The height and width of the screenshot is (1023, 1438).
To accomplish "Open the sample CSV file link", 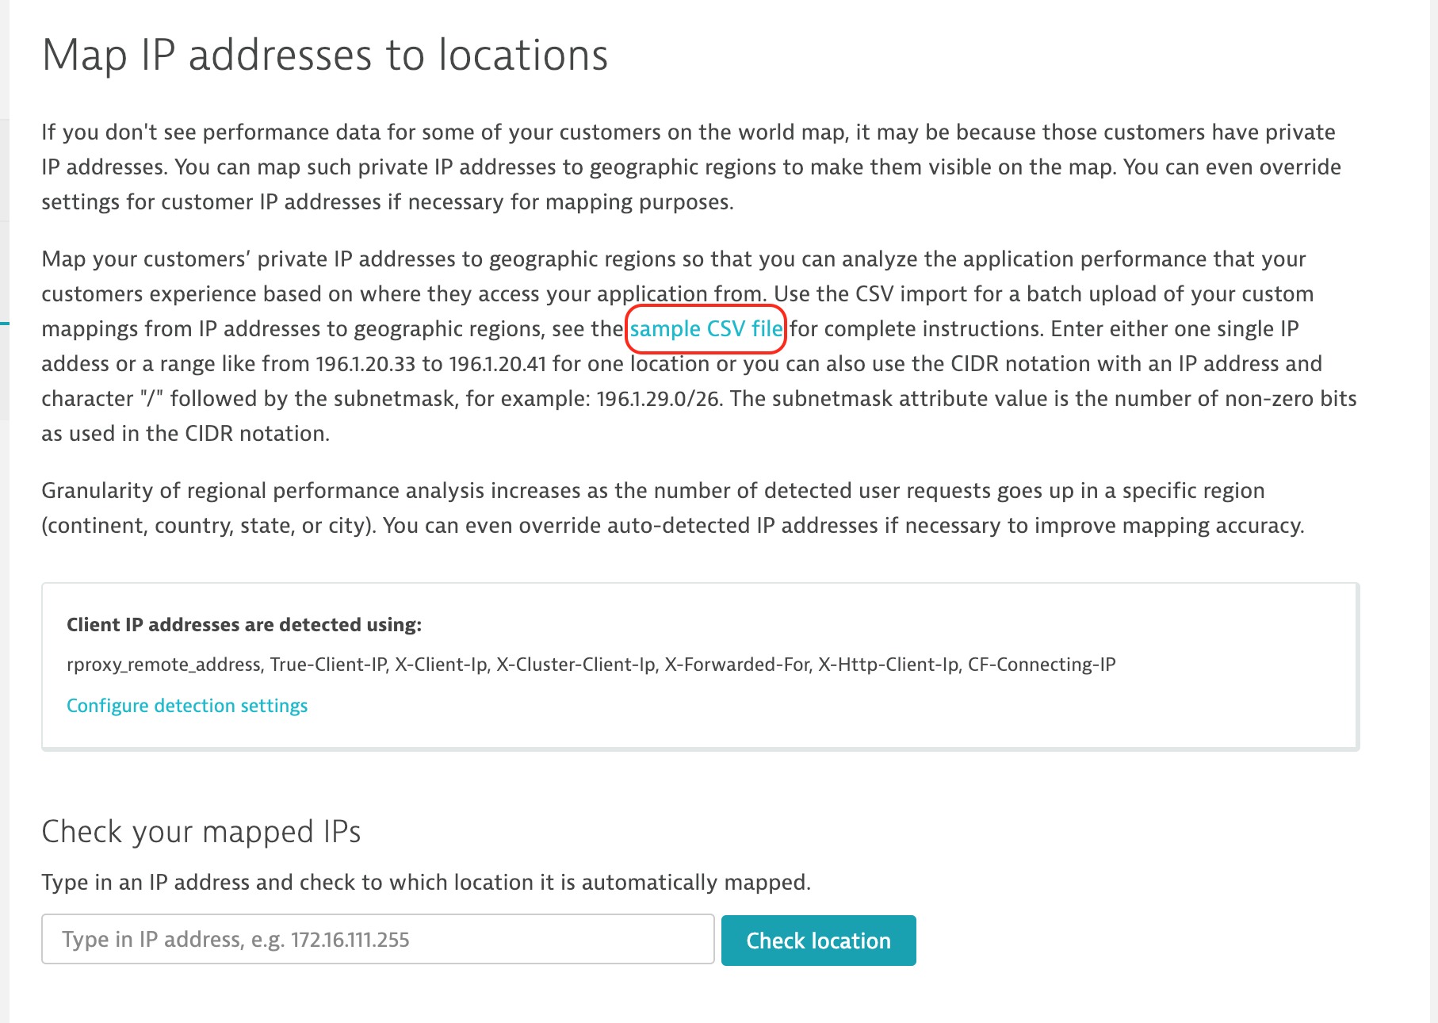I will 706,329.
